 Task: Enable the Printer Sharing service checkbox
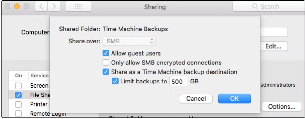18,104
